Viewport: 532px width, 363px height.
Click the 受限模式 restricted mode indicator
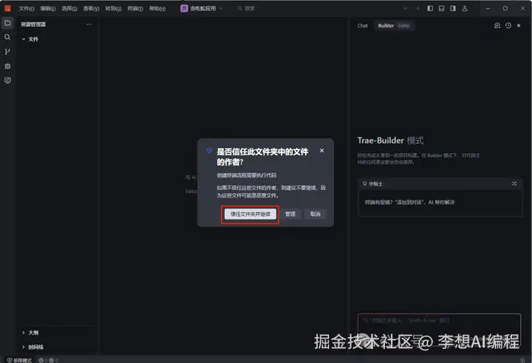coord(20,360)
